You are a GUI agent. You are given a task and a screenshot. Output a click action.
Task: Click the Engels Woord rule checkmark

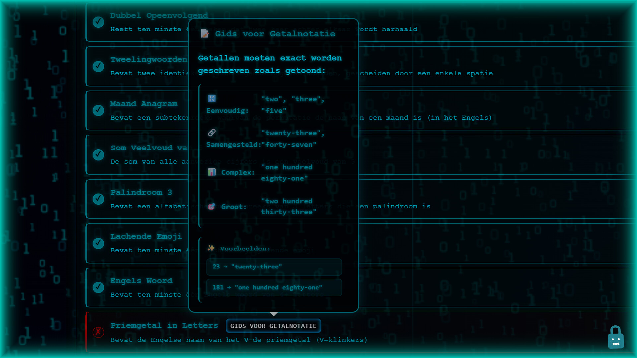(98, 287)
